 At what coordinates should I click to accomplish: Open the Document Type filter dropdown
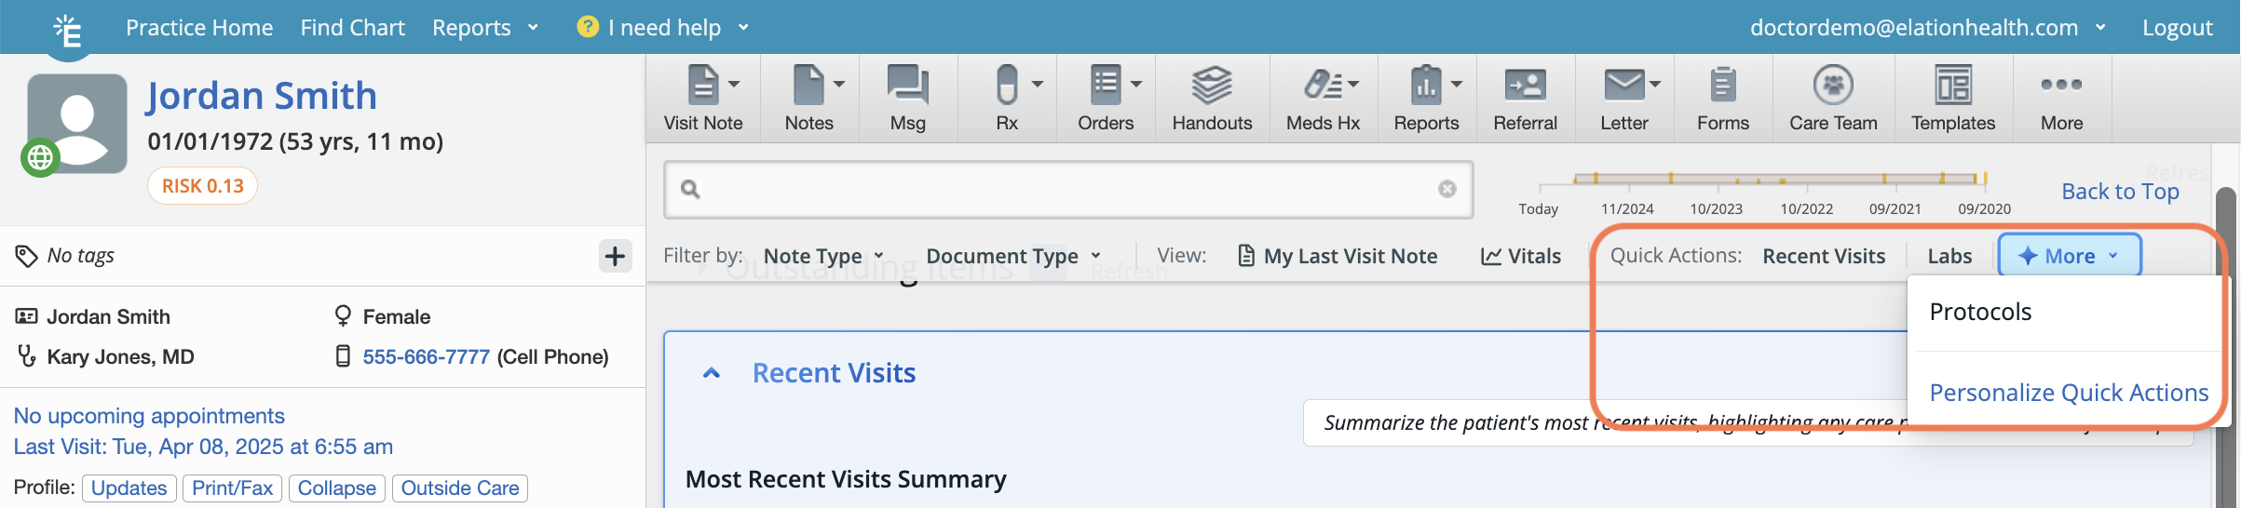coord(1013,256)
